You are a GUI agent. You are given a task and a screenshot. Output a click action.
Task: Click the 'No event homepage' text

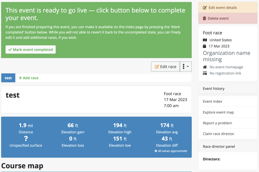(x=226, y=67)
